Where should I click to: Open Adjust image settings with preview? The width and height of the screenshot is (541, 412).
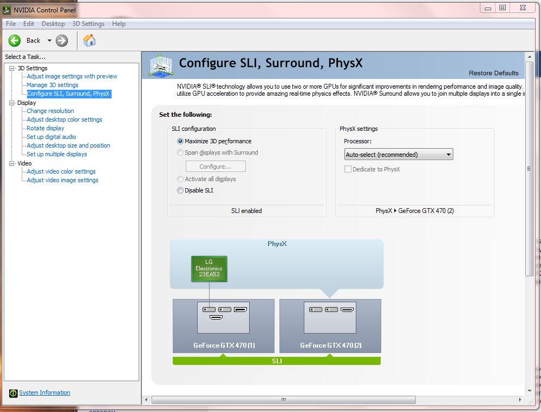[72, 76]
